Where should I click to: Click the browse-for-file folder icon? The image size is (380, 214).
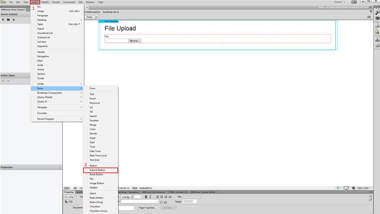pyautogui.click(x=165, y=202)
